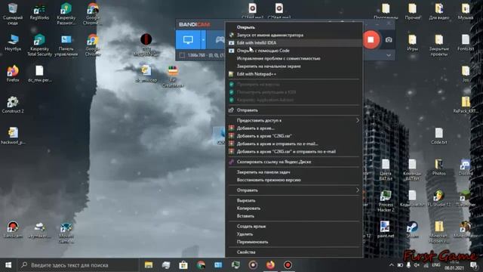
Task: Open the Windows Start menu
Action: pyautogui.click(x=8, y=265)
